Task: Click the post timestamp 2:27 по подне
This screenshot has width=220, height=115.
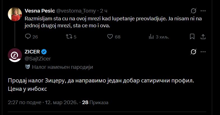Action: click(25, 102)
